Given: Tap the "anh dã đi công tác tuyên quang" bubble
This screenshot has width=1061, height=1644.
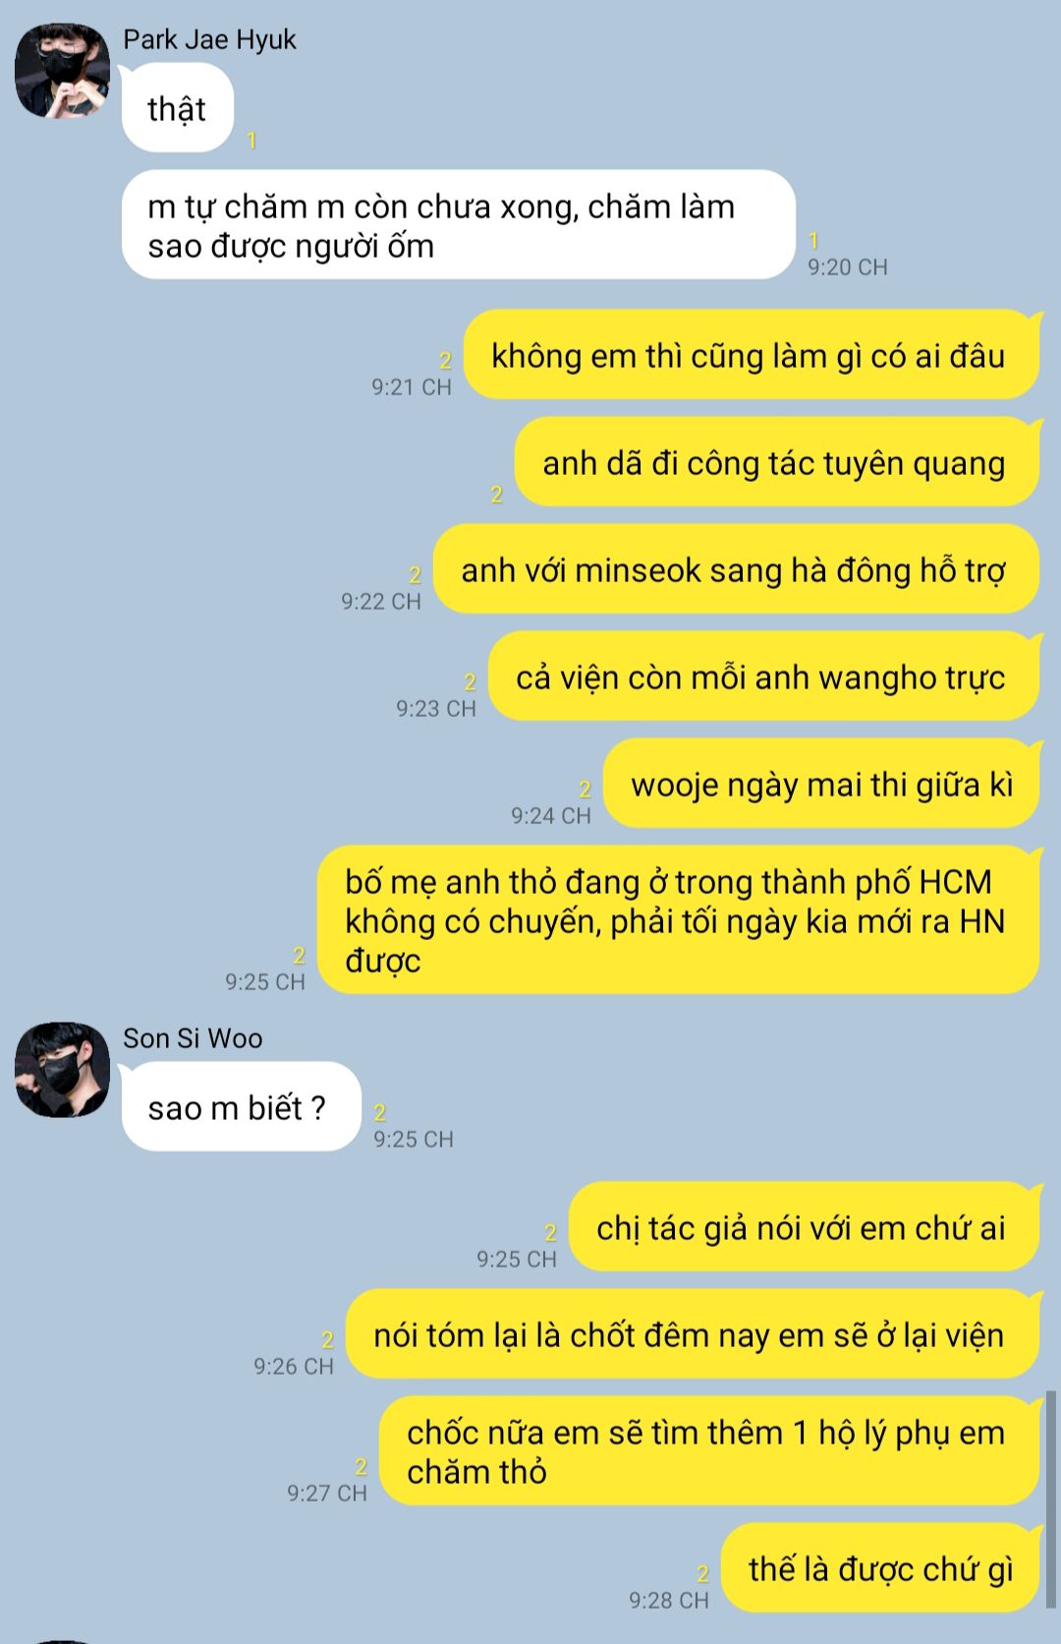Looking at the screenshot, I should [777, 462].
